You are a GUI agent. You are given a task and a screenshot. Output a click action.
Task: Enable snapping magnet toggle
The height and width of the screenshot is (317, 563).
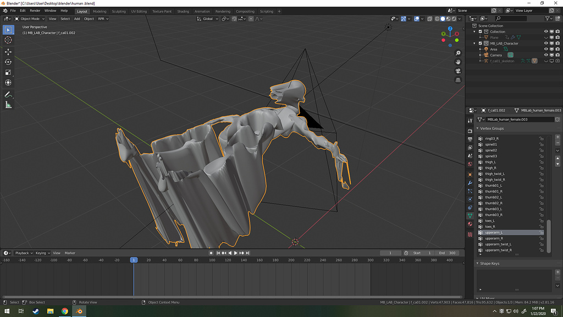[234, 19]
